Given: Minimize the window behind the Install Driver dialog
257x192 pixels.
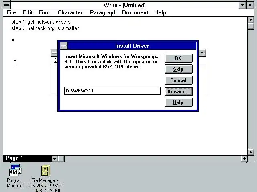Looking at the screenshot, I should click(x=202, y=52).
